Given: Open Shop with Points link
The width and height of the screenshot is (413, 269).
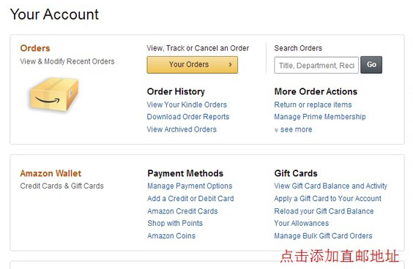Looking at the screenshot, I should (x=175, y=223).
